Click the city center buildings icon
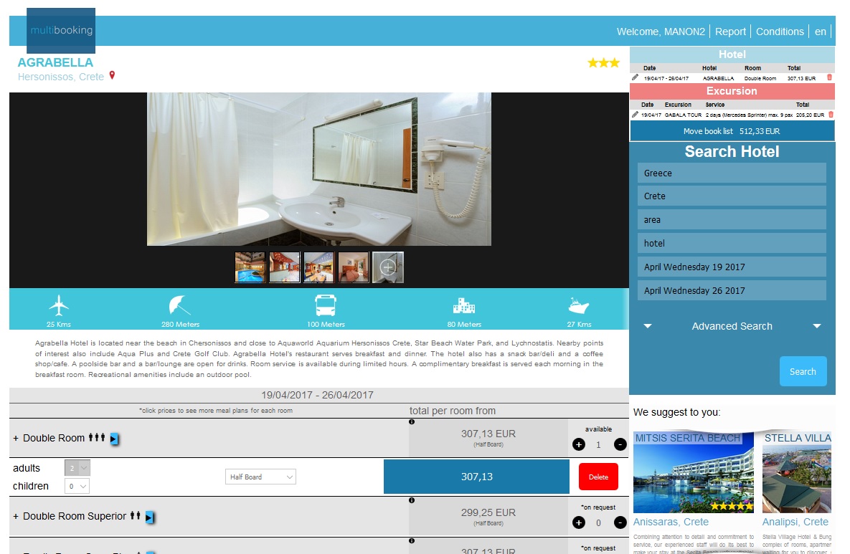Screen dimensions: 850x554 (463, 305)
